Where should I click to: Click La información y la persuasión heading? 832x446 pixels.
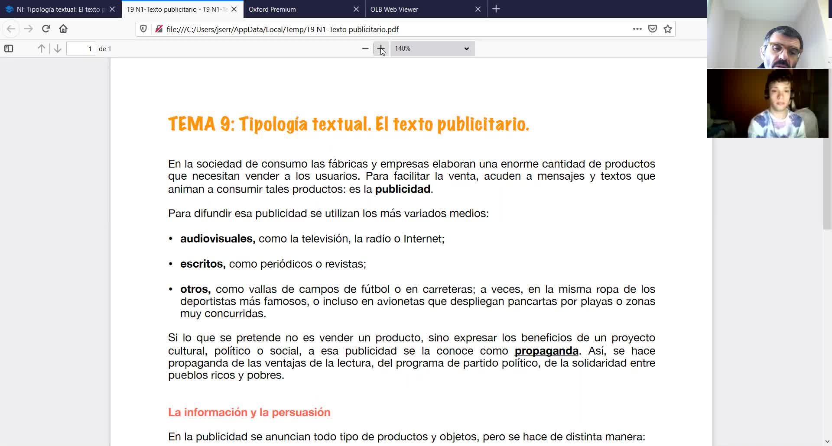tap(249, 412)
